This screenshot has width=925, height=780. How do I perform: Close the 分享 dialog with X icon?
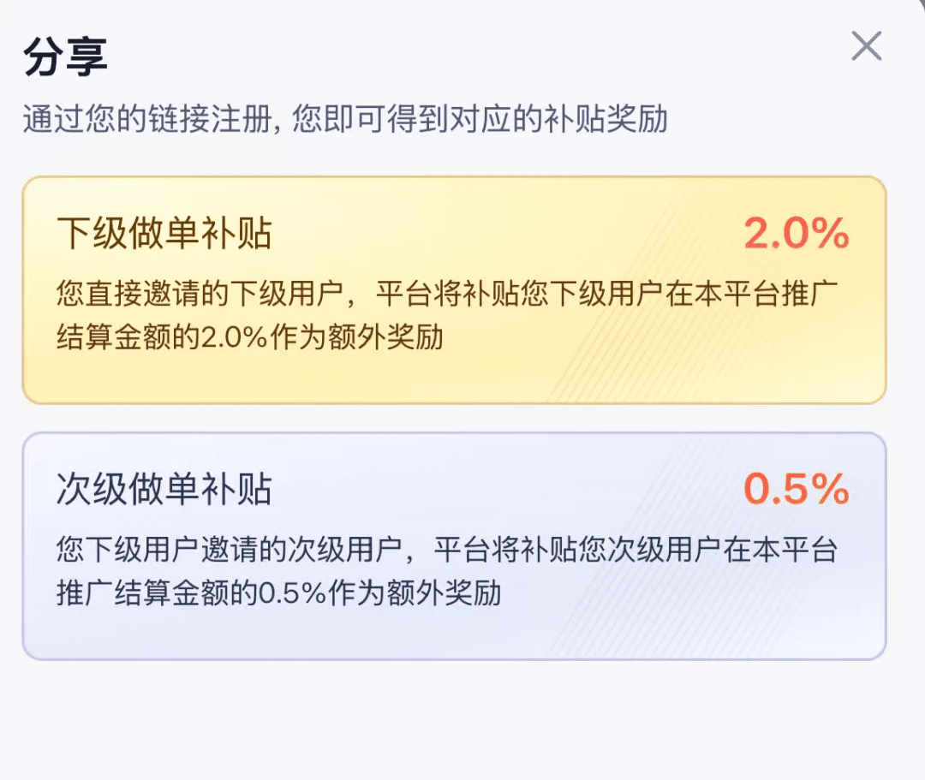pyautogui.click(x=866, y=46)
